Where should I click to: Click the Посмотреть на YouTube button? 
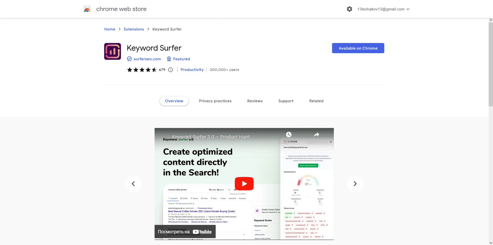coord(185,232)
